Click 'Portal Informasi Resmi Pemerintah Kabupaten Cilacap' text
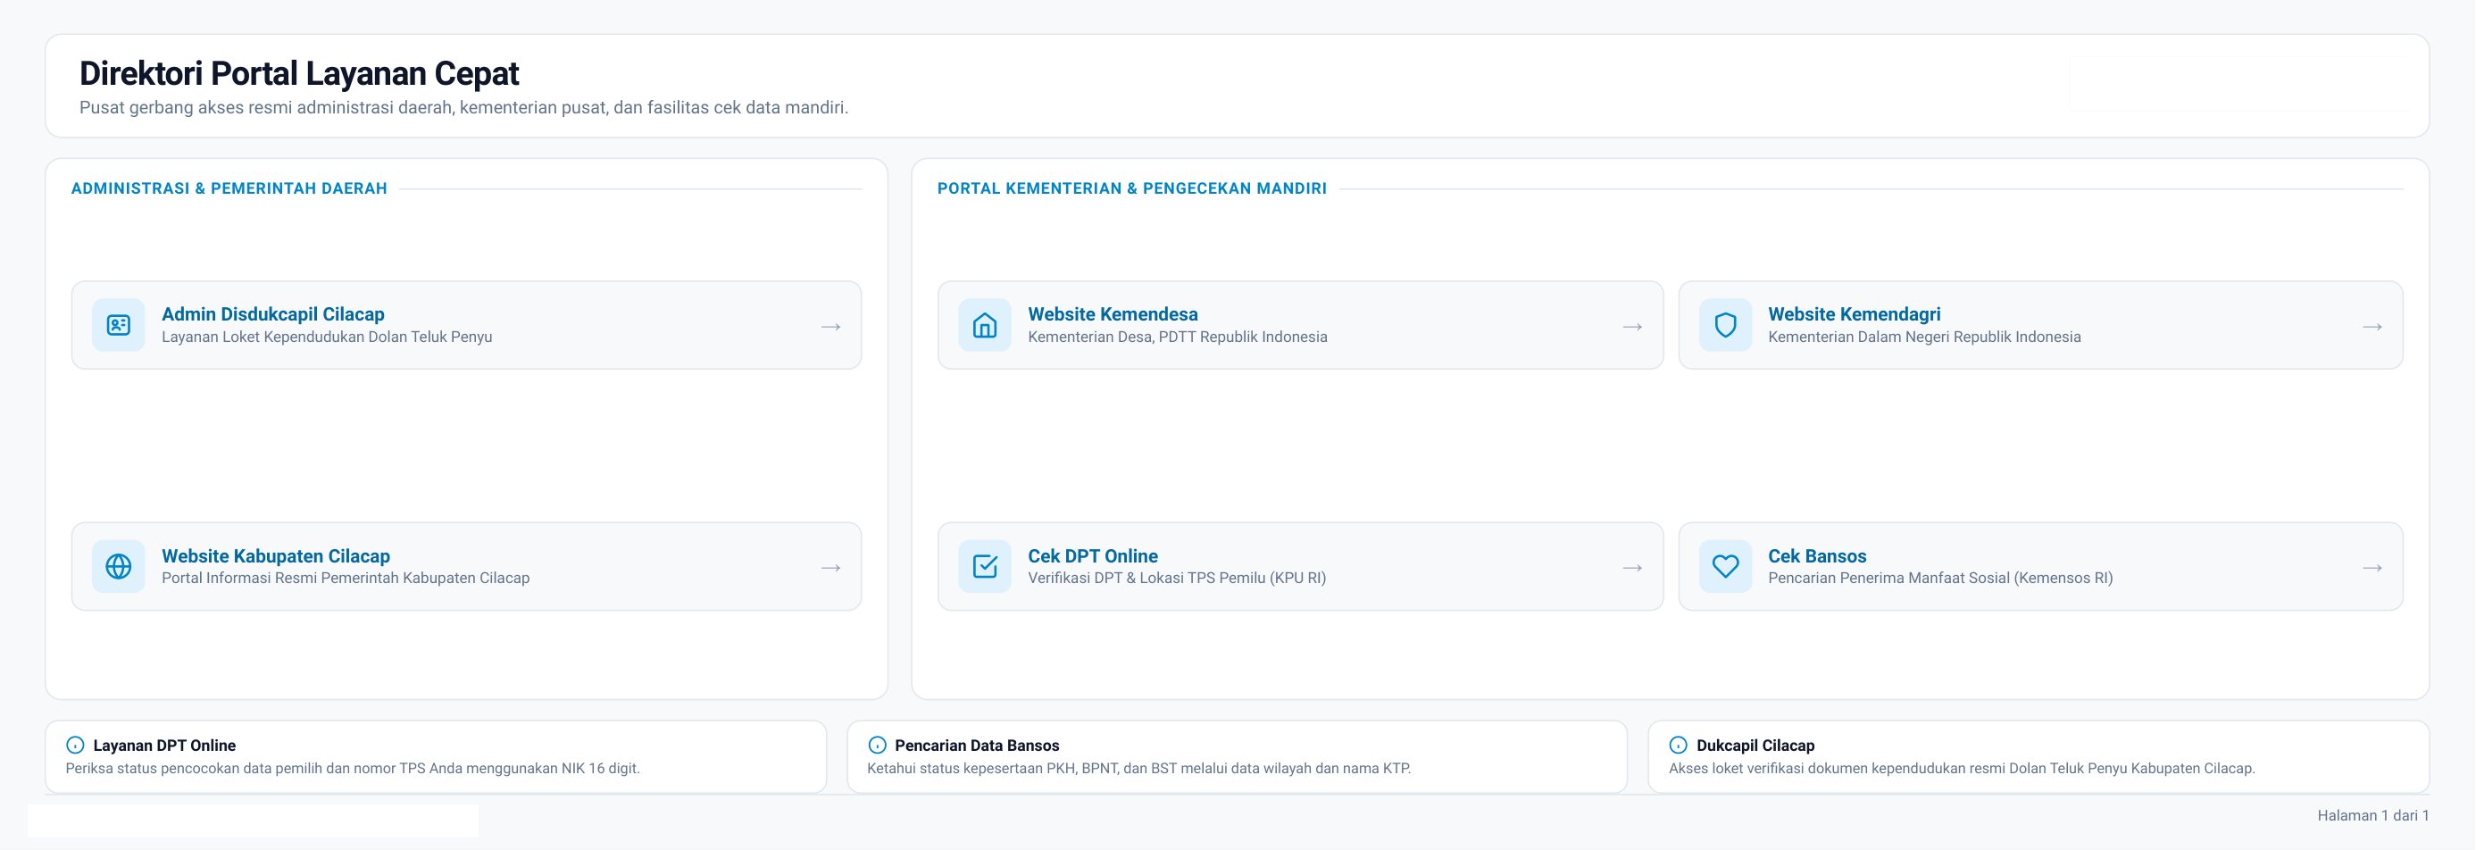The height and width of the screenshot is (850, 2476). 345,578
